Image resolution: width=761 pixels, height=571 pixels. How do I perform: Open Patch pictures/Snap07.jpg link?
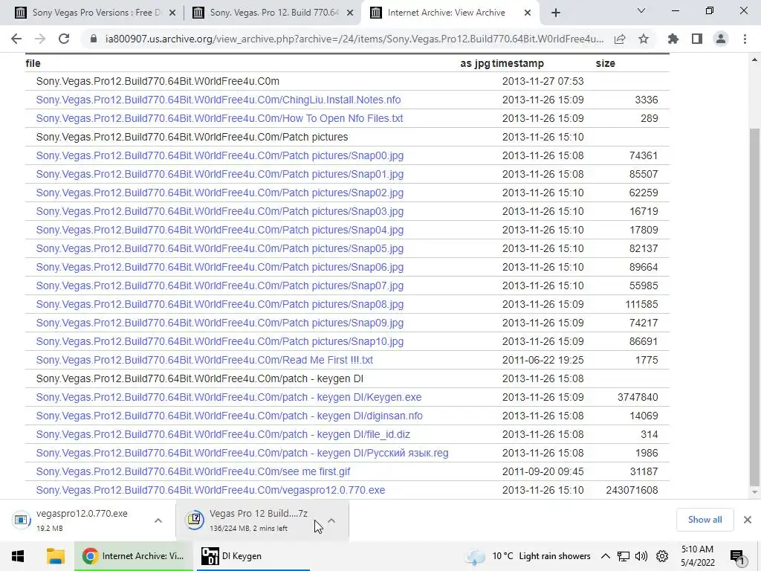[220, 285]
